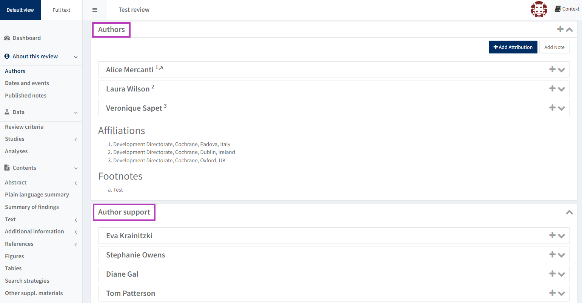Image resolution: width=582 pixels, height=303 pixels.
Task: Click plus icon on Laura Wilson row
Action: pos(552,88)
